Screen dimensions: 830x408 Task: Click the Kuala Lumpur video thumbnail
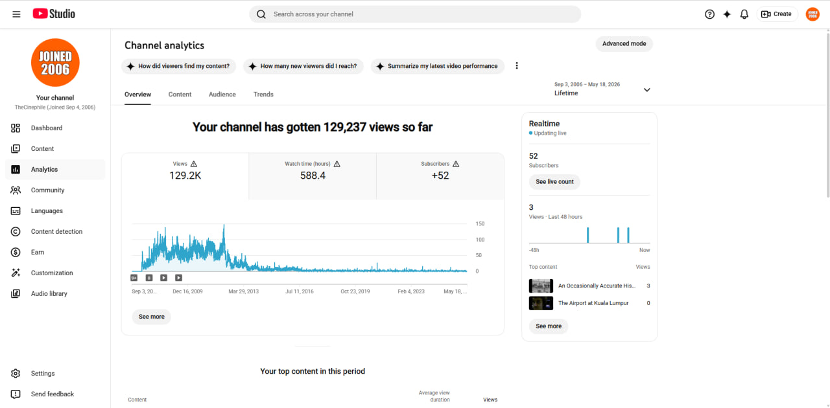point(541,303)
